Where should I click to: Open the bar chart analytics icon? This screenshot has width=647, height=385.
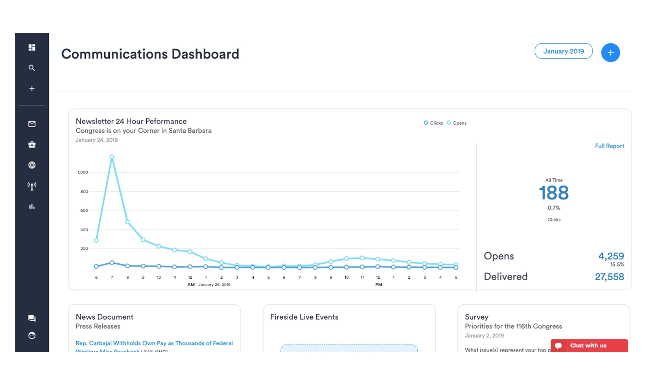tap(32, 207)
